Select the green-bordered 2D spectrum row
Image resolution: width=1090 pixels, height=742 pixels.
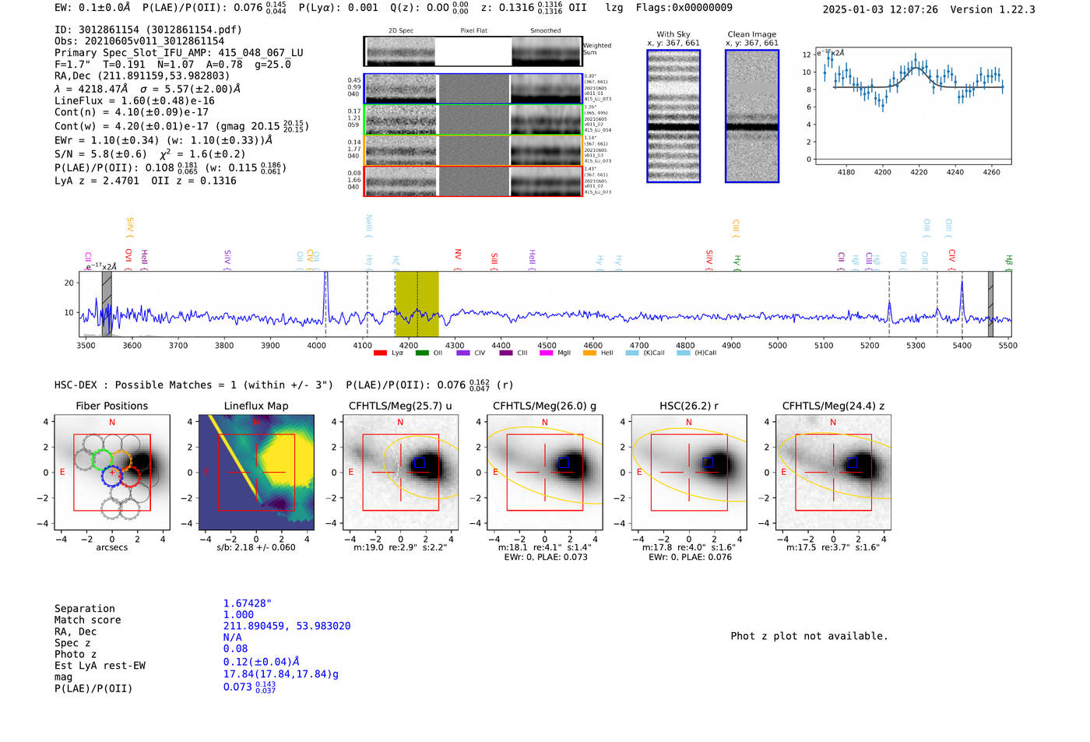473,120
